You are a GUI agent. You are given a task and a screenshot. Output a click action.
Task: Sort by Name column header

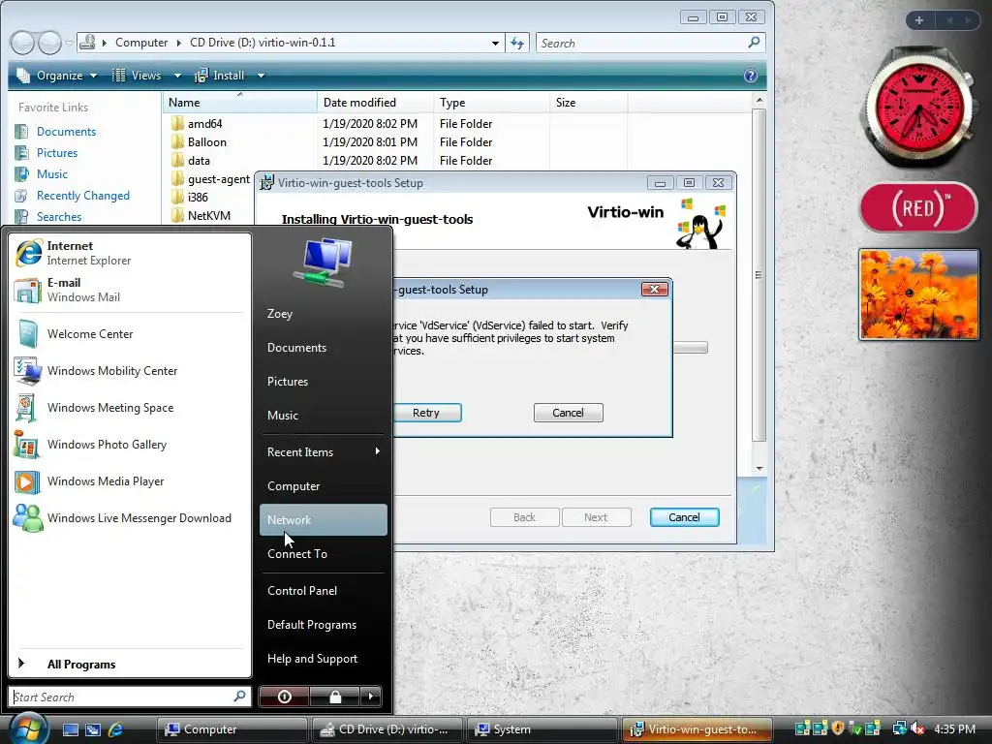point(240,103)
